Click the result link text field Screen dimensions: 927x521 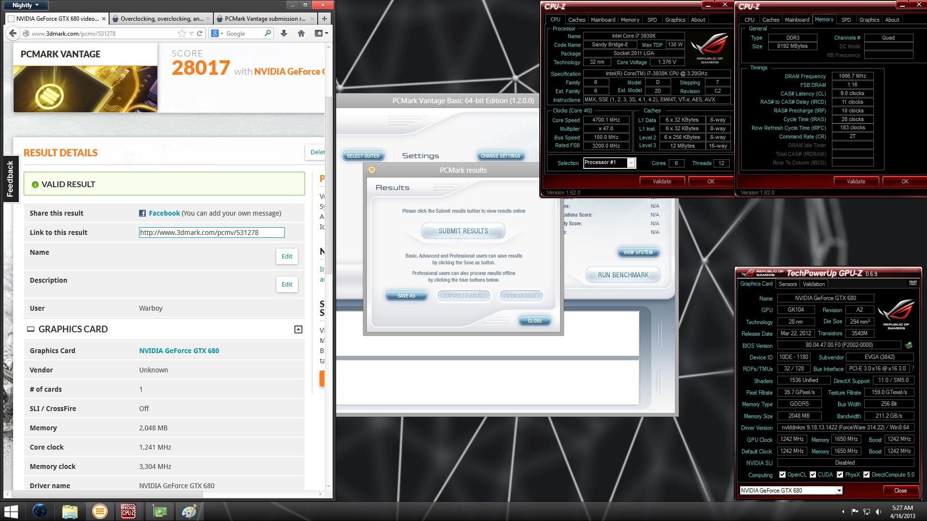tap(211, 233)
